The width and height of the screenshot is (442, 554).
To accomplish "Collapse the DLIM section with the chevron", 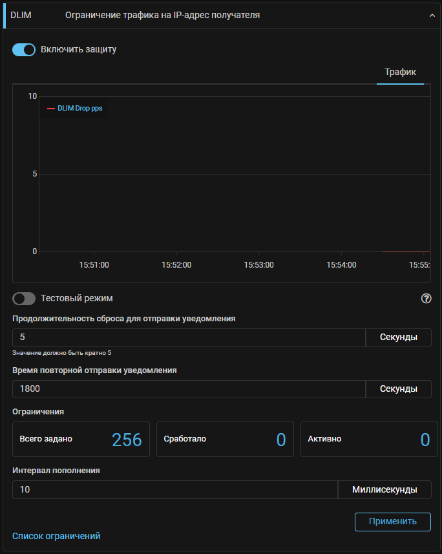I will [x=432, y=15].
